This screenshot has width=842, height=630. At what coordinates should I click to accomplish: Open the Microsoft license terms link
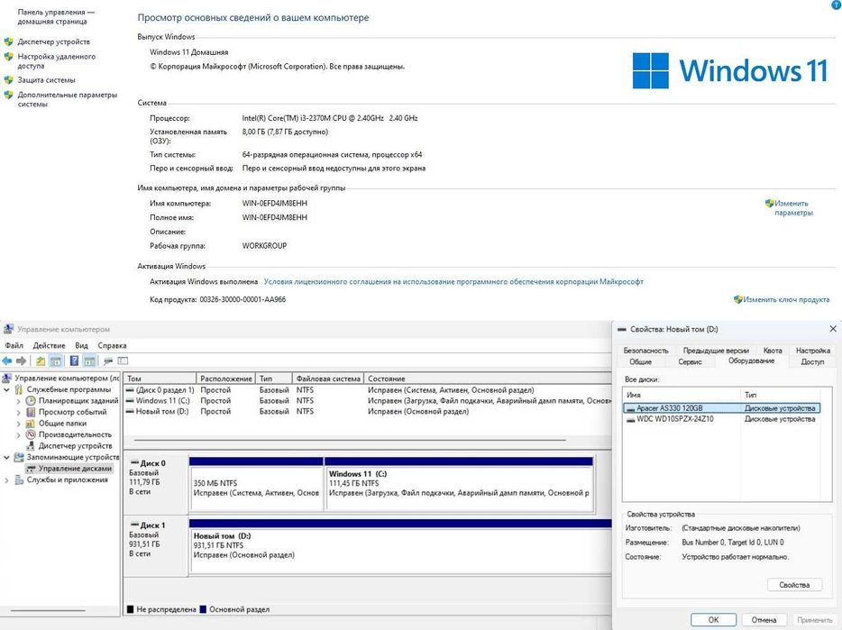pos(453,281)
